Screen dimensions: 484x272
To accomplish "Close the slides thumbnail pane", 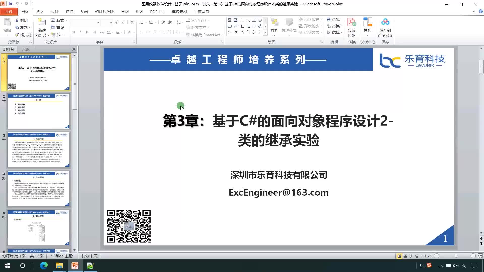I will pos(74,49).
